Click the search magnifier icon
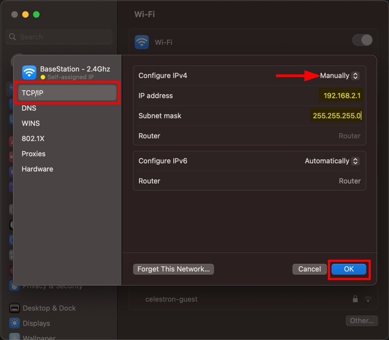The image size is (389, 340). [x=12, y=37]
